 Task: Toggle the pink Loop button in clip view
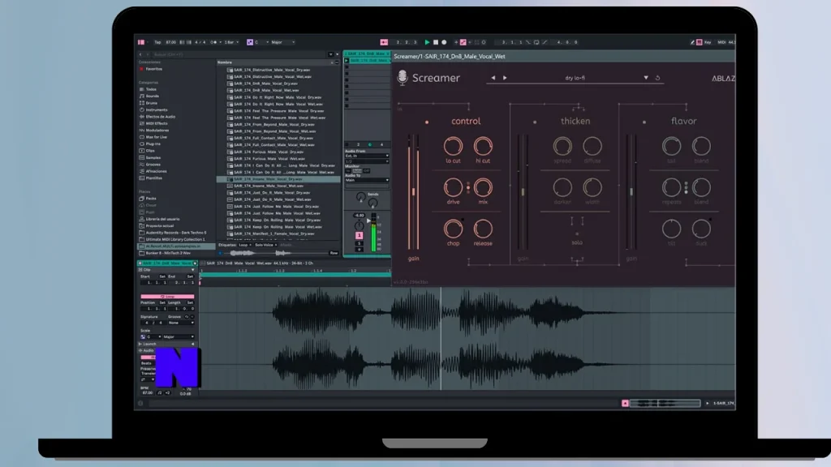(167, 297)
